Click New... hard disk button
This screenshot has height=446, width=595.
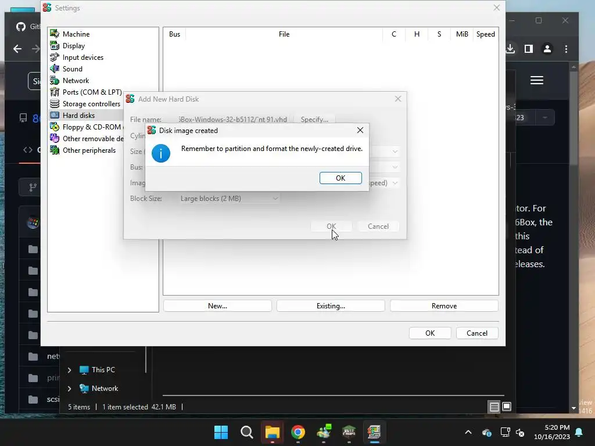coord(217,305)
